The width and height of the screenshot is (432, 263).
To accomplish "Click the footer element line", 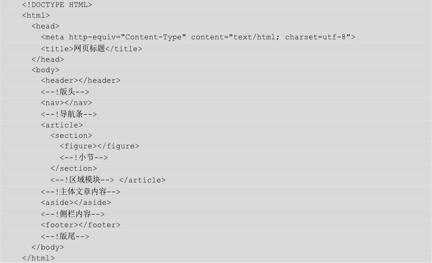I will (81, 225).
